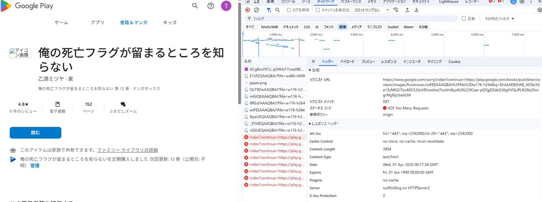Select the レスポンス details tab

(388, 61)
